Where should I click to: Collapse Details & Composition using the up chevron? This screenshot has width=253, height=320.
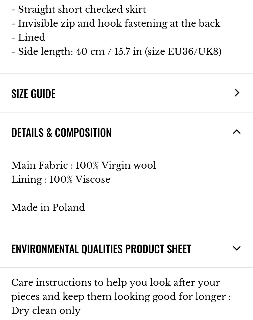point(237,132)
